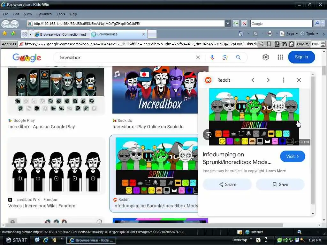The width and height of the screenshot is (327, 245).
Task: Search by voice with the microphone icon
Action: point(212,57)
